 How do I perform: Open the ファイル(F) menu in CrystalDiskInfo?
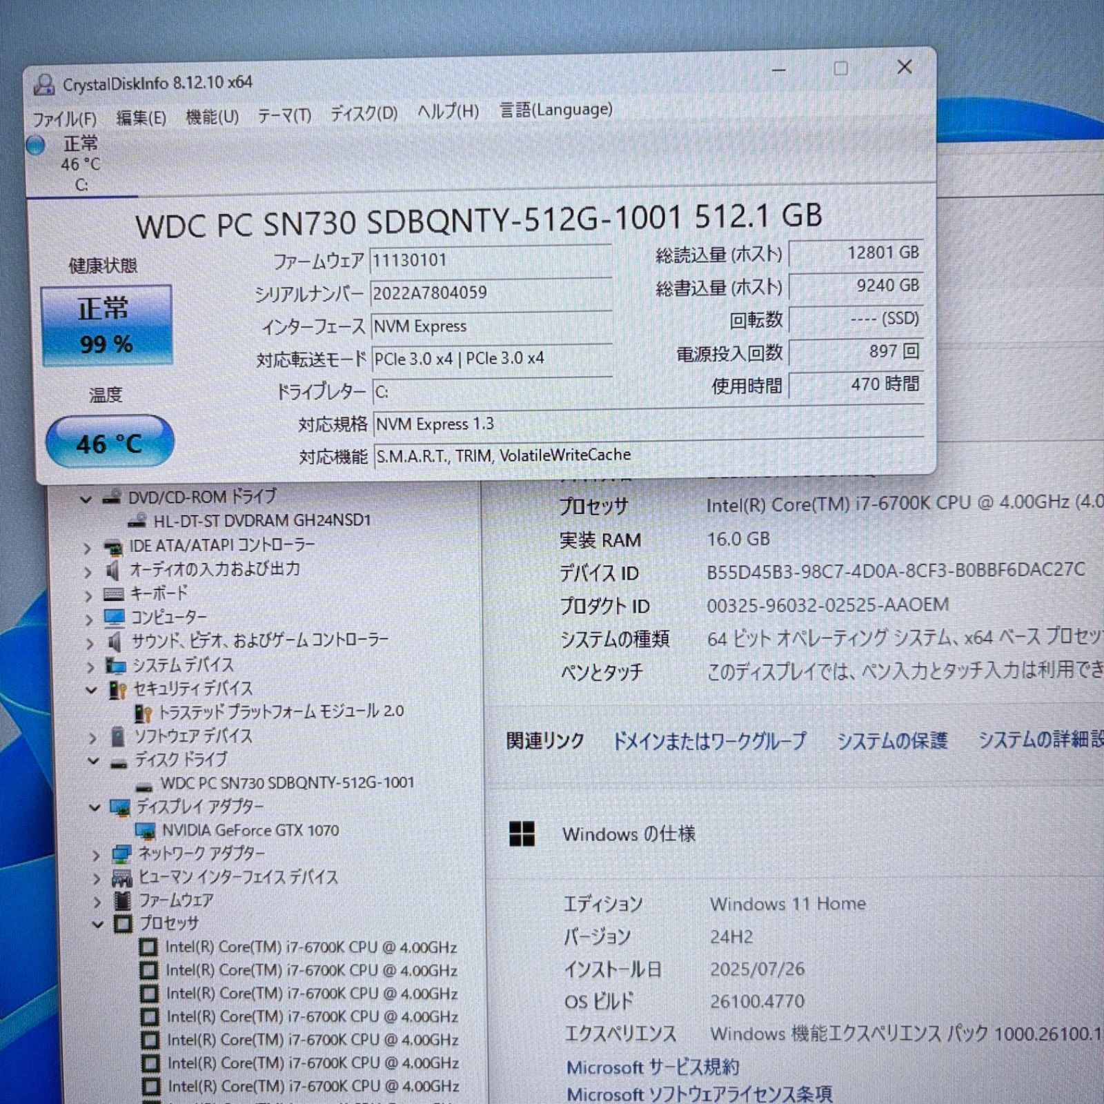click(65, 119)
